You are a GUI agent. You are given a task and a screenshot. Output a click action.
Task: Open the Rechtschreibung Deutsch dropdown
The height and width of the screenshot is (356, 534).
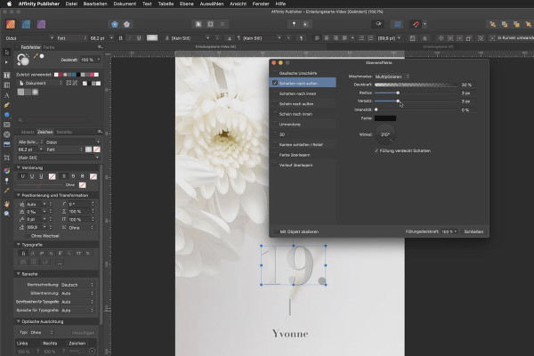pyautogui.click(x=77, y=285)
